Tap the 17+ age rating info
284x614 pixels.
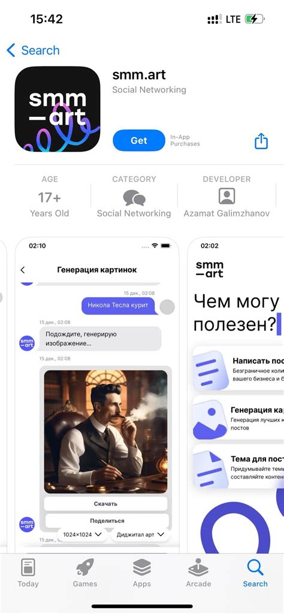tap(49, 197)
